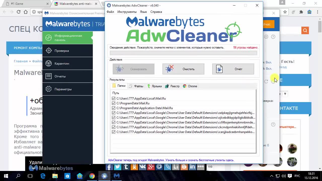This screenshot has width=322, height=181.
Task: Open Проверка scan section in Malwarebytes
Action: pos(67,51)
